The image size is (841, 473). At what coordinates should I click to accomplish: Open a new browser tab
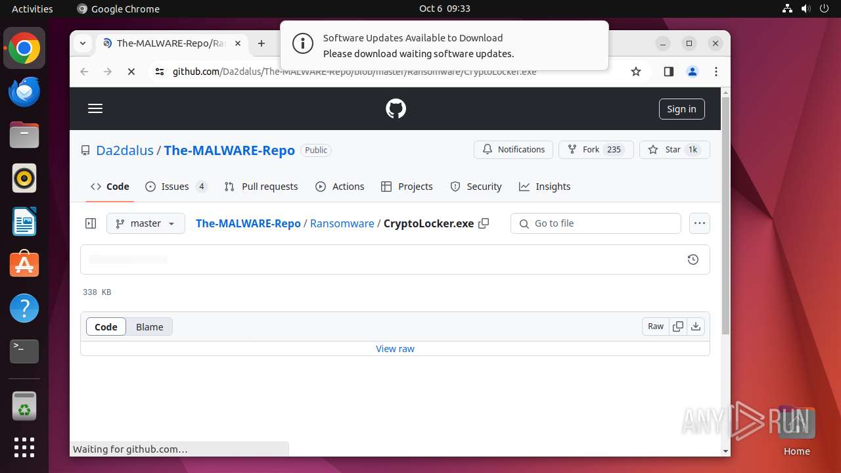coord(261,43)
